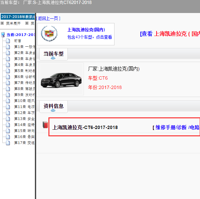
Task: Click the page icon beside 第13章
Action: 8,119
